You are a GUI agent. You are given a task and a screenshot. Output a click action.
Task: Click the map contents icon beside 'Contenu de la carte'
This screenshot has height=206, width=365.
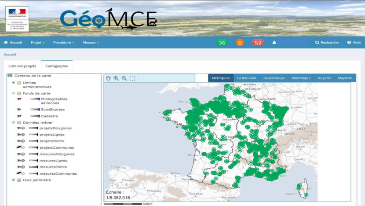click(x=10, y=76)
